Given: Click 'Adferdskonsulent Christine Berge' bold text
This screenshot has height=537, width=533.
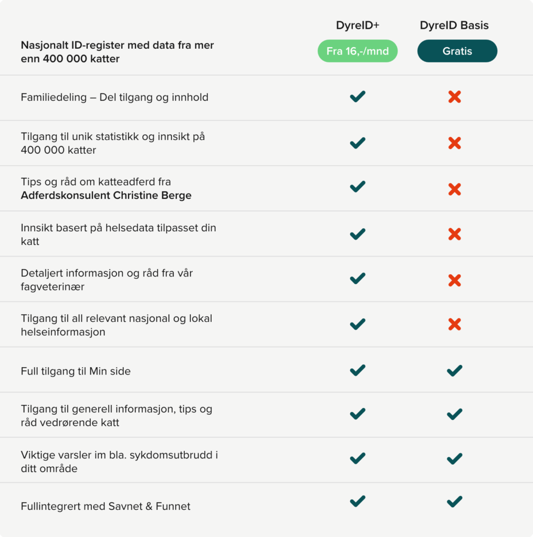Looking at the screenshot, I should 106,196.
